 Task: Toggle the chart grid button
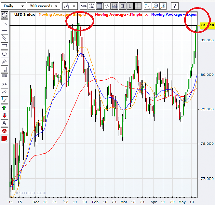pyautogui.click(x=99, y=6)
